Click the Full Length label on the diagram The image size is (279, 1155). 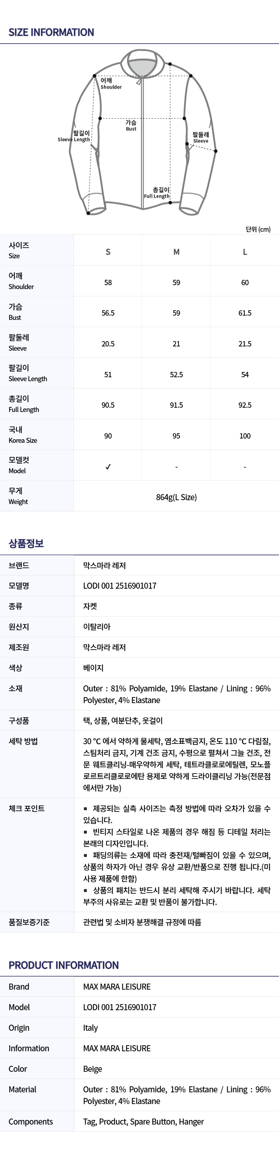click(157, 193)
